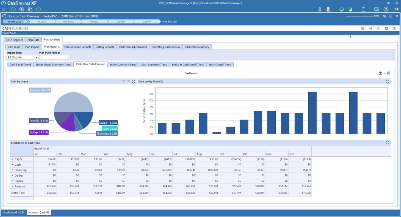The width and height of the screenshot is (401, 217).
Task: Click the window with star favorites icon
Action: 377,9
